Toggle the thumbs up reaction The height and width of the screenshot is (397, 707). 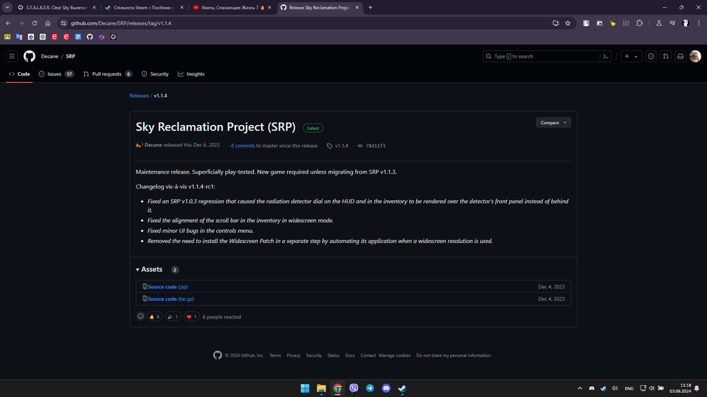154,316
